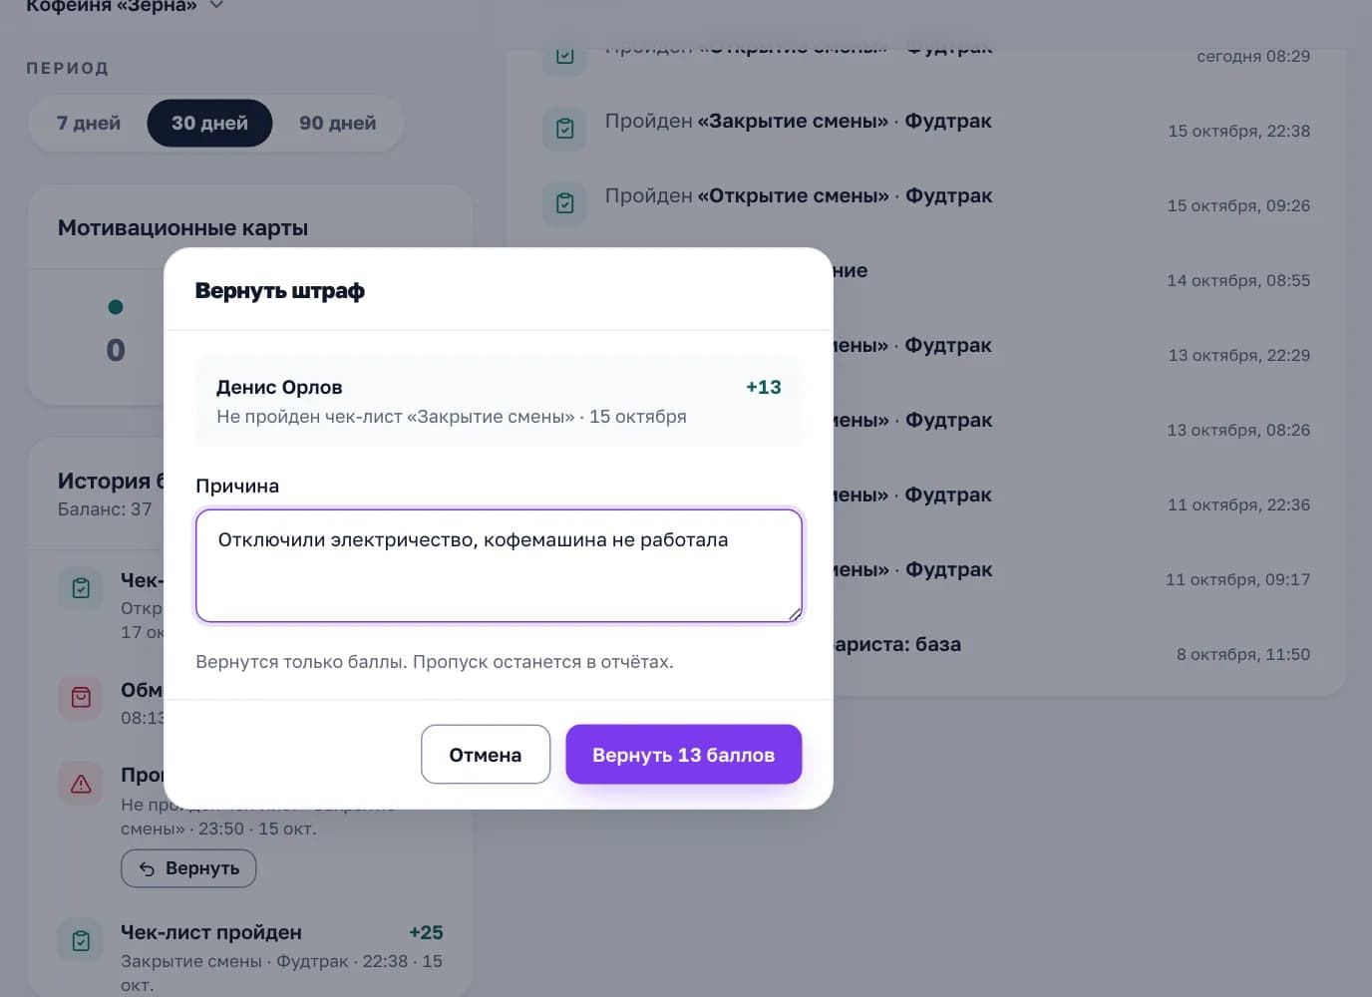Click the timestamp «8 октября, 11:50»
The height and width of the screenshot is (997, 1372).
[1243, 655]
